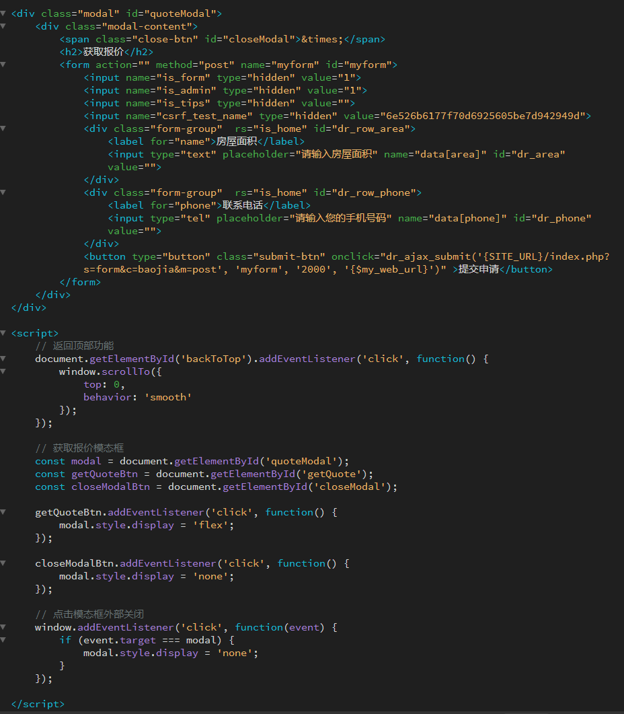Click the placeholder 请输入房屋面积

pyautogui.click(x=337, y=154)
